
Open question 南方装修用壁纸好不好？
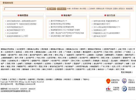click(x=16, y=30)
